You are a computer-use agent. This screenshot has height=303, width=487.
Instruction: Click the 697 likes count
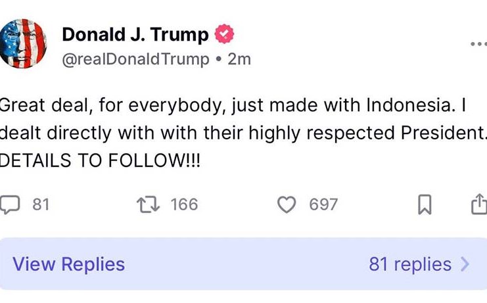coord(323,205)
